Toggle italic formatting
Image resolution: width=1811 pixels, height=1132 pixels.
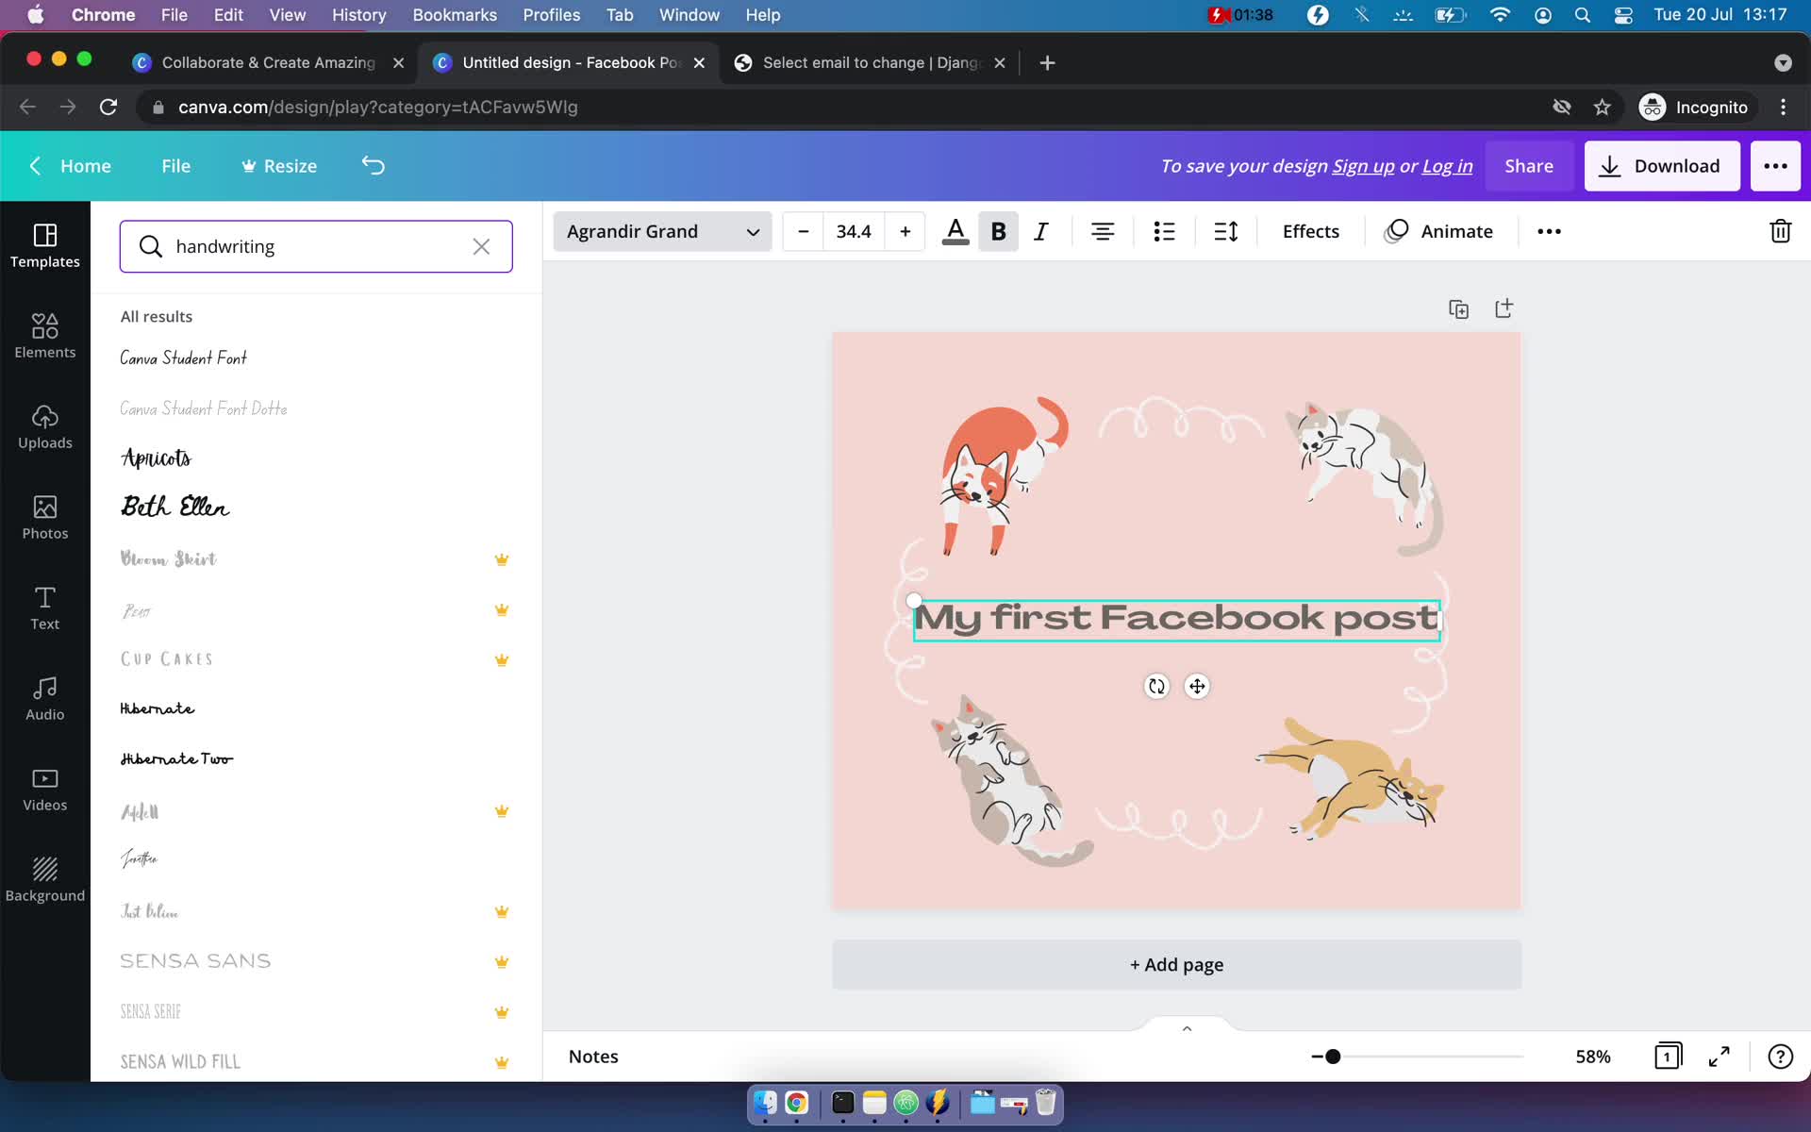[1041, 231]
